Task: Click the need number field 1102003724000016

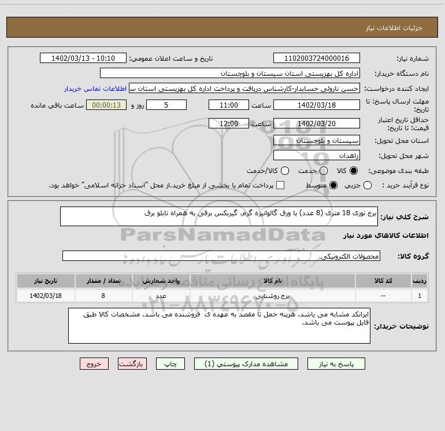Action: (317, 58)
